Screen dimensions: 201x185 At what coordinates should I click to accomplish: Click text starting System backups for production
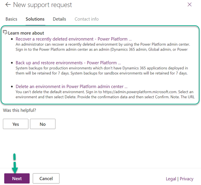pos(102,71)
